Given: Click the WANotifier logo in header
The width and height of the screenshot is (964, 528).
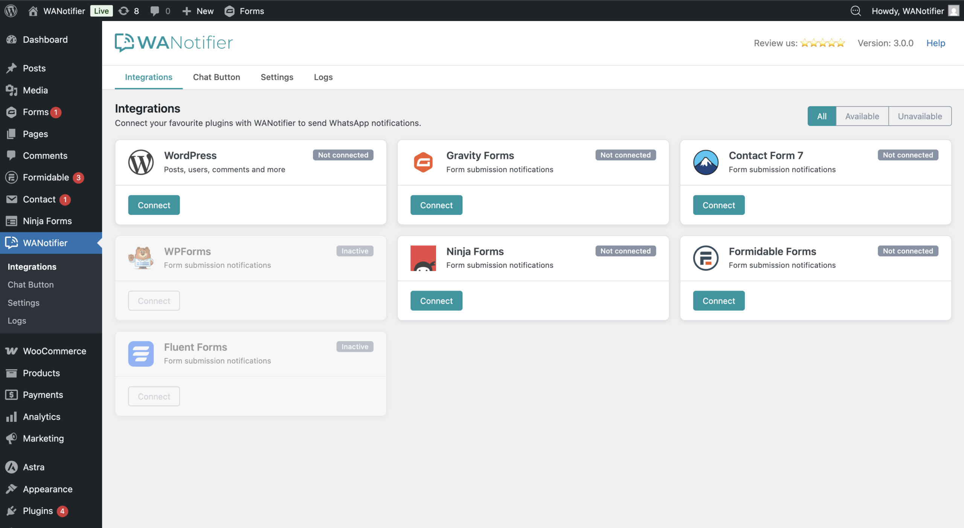Looking at the screenshot, I should [x=174, y=43].
